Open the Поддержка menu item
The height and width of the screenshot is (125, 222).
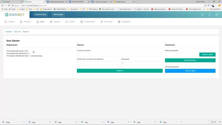pyautogui.click(x=124, y=22)
